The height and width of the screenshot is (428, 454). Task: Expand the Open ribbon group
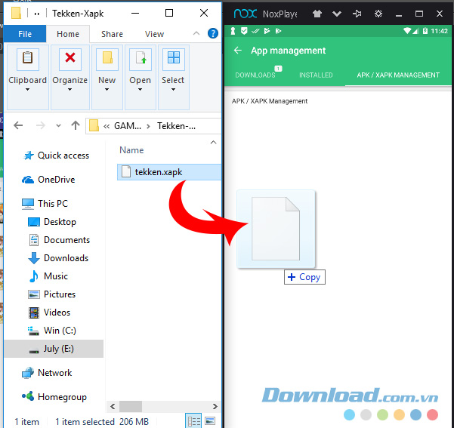(141, 77)
